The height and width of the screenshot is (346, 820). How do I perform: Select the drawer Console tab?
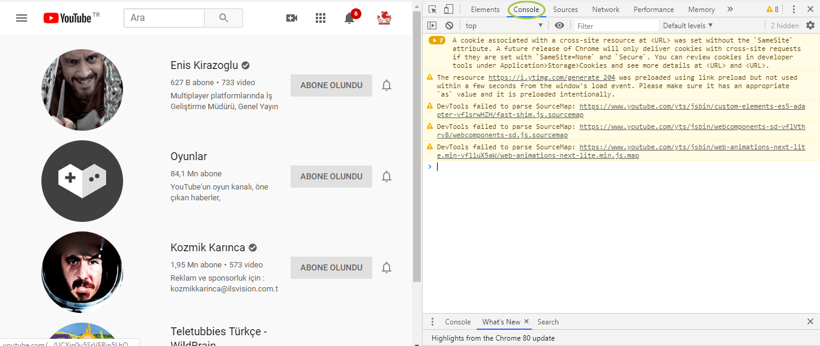pyautogui.click(x=457, y=322)
